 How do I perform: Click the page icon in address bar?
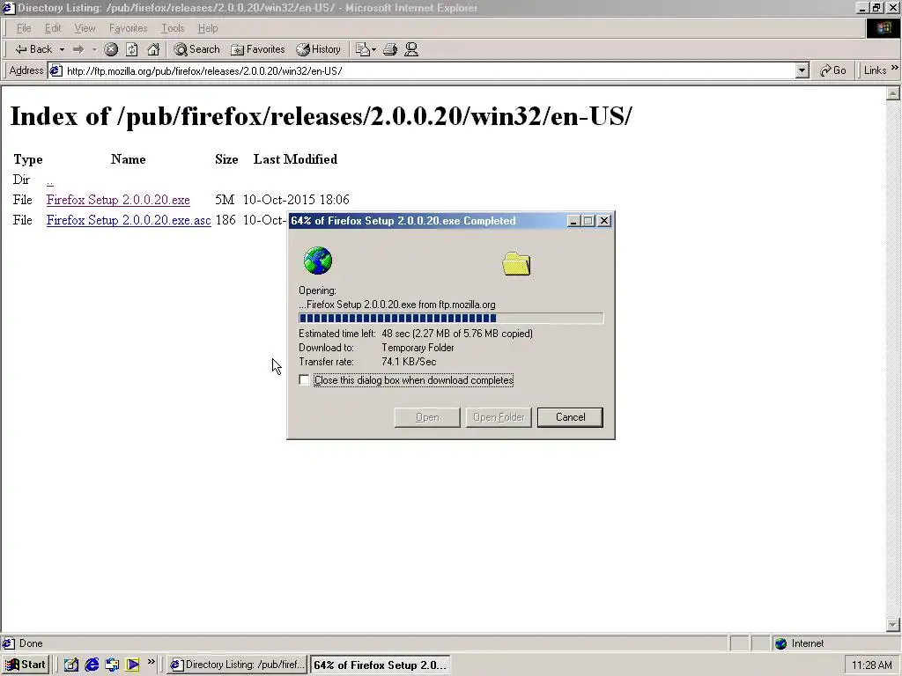click(x=55, y=70)
